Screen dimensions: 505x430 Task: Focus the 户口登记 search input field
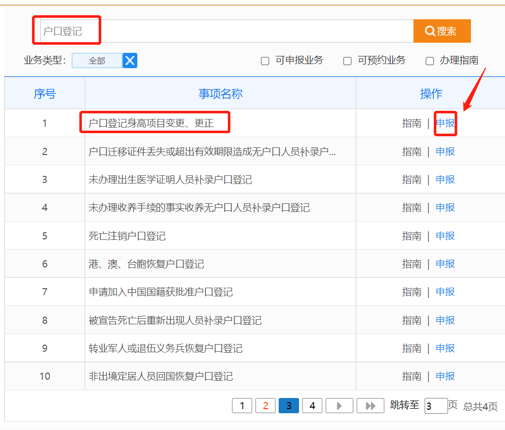(x=226, y=31)
